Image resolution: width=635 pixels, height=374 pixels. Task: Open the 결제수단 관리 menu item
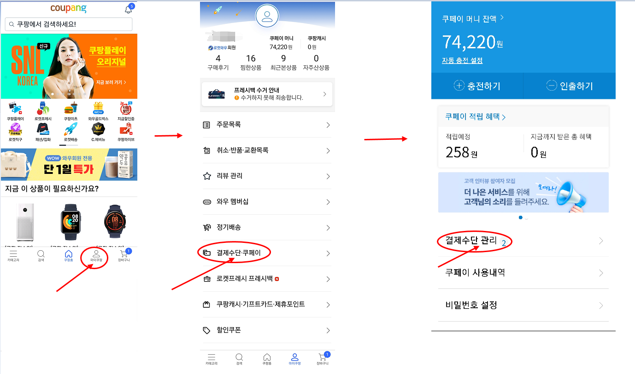click(523, 241)
